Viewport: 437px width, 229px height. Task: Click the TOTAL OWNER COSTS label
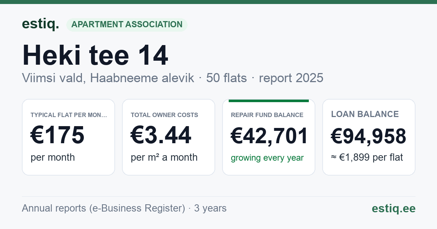coord(165,115)
